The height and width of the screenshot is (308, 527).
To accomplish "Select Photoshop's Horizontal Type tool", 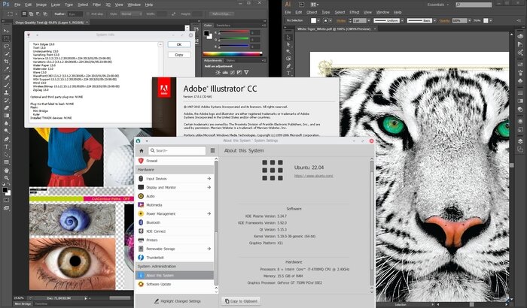I will click(6, 146).
